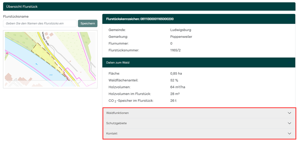
Task: Expand the Waldfunktionen section
Action: click(199, 113)
